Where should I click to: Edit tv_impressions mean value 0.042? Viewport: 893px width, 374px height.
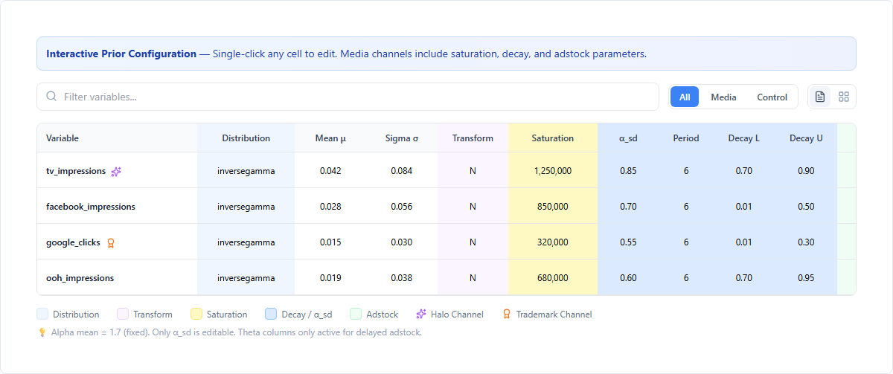click(x=330, y=171)
